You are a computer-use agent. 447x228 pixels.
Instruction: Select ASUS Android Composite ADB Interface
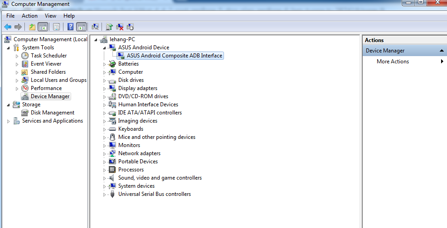click(174, 56)
